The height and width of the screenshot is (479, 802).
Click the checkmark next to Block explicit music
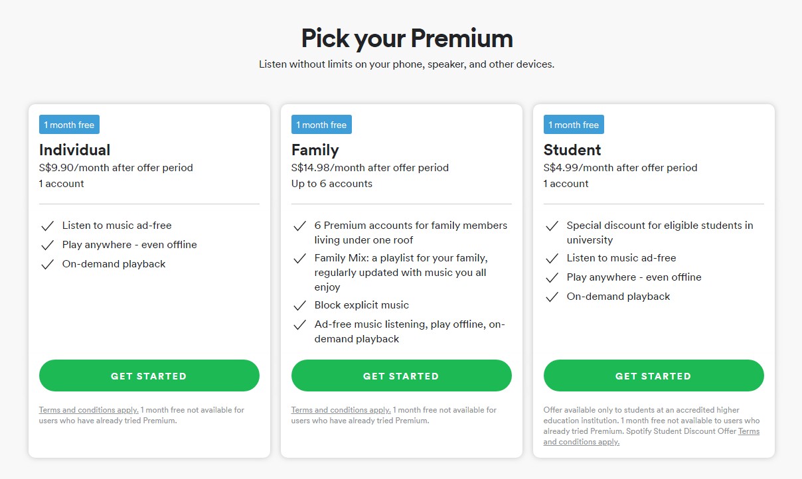(299, 306)
